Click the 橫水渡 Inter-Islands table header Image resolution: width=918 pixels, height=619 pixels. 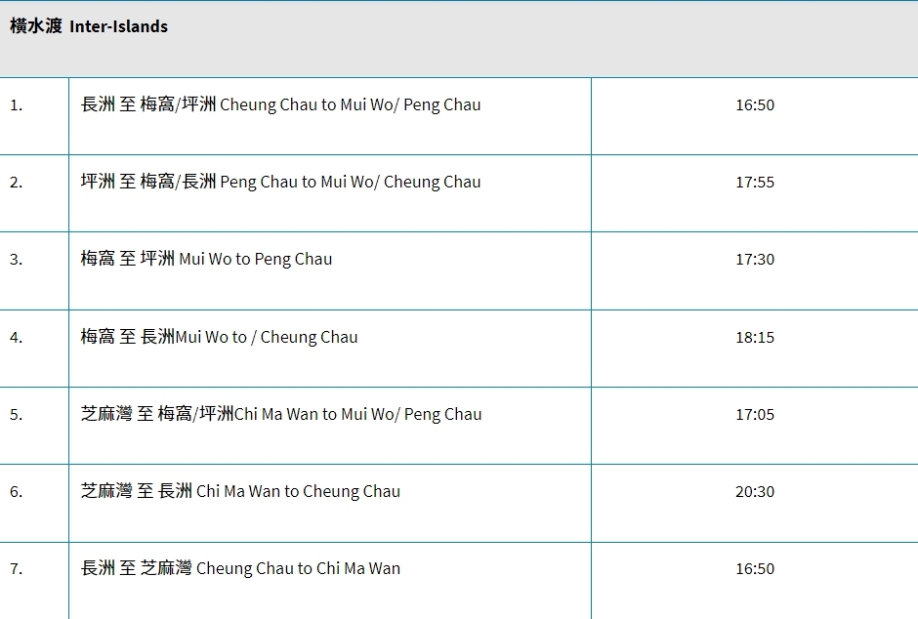pyautogui.click(x=89, y=27)
